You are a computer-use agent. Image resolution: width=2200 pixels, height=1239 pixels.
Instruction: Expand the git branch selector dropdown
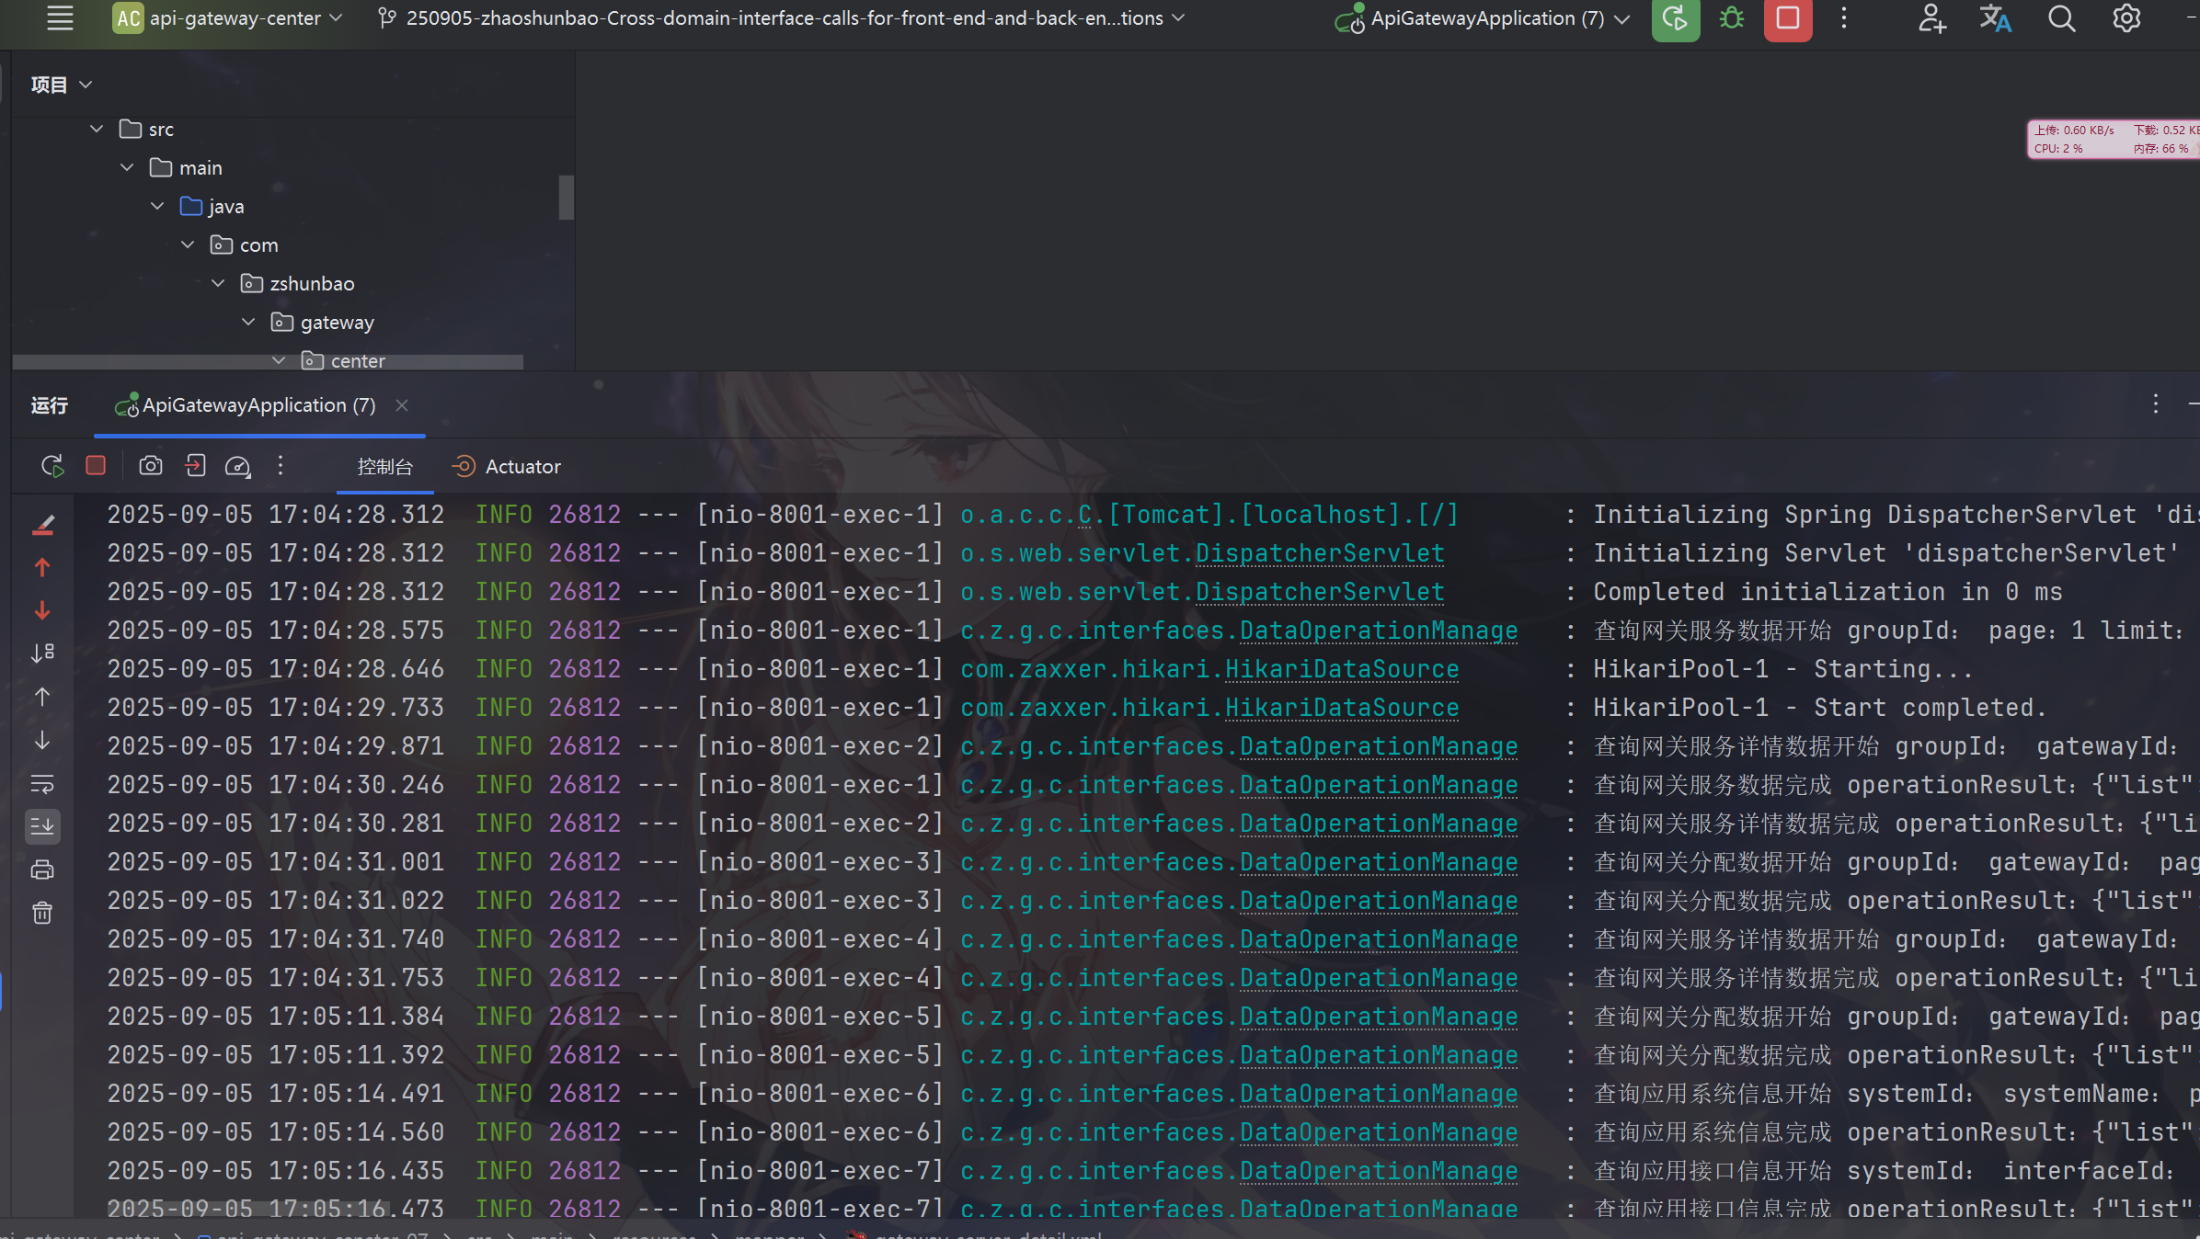[783, 18]
